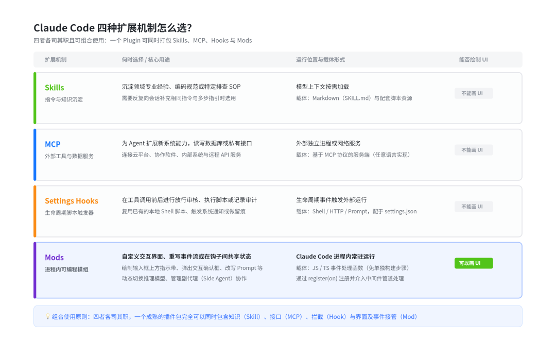556x357 pixels.
Task: Click '模型上下文按需加载' in Skills row
Action: [323, 87]
